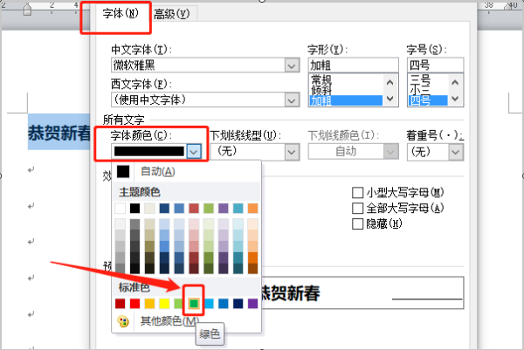Pick the theme aqua swatch in top row
Viewport: 524px width, 350px height.
(x=238, y=209)
